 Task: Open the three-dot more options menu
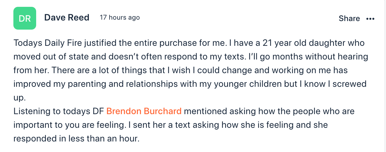click(370, 19)
